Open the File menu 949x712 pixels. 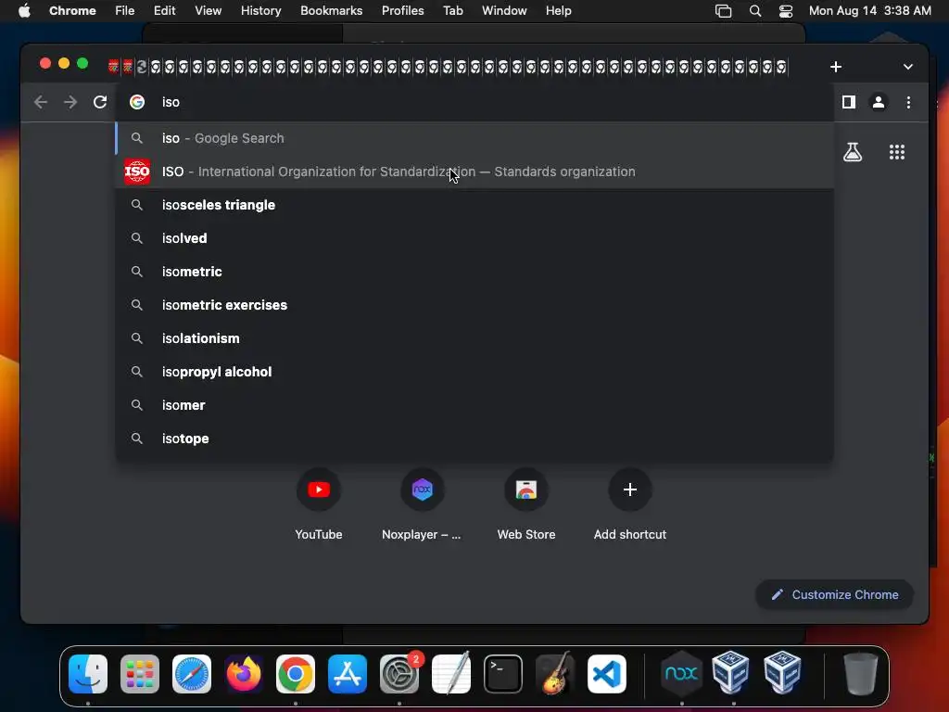pyautogui.click(x=125, y=11)
